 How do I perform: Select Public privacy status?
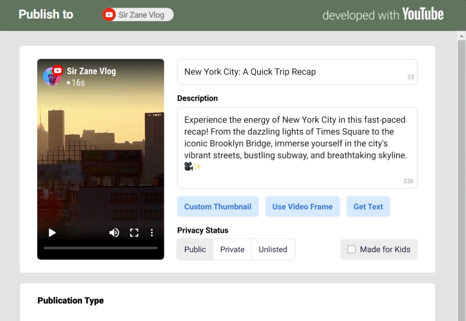tap(195, 249)
